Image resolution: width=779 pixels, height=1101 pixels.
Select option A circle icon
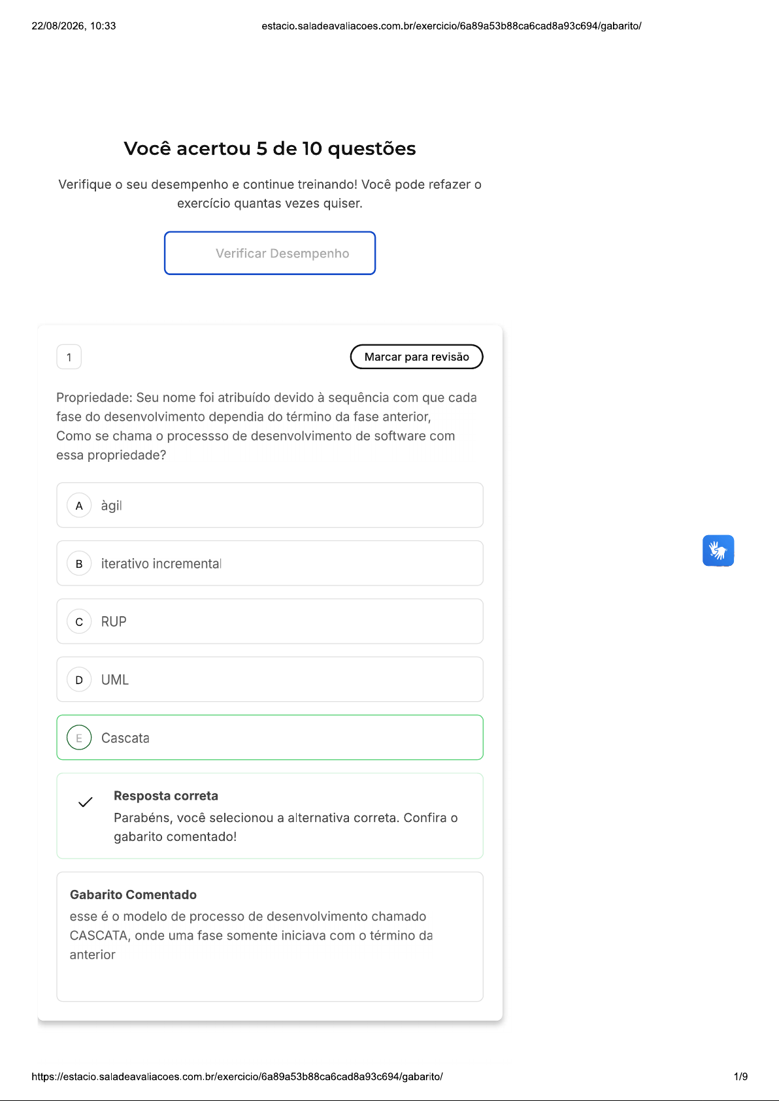click(79, 505)
